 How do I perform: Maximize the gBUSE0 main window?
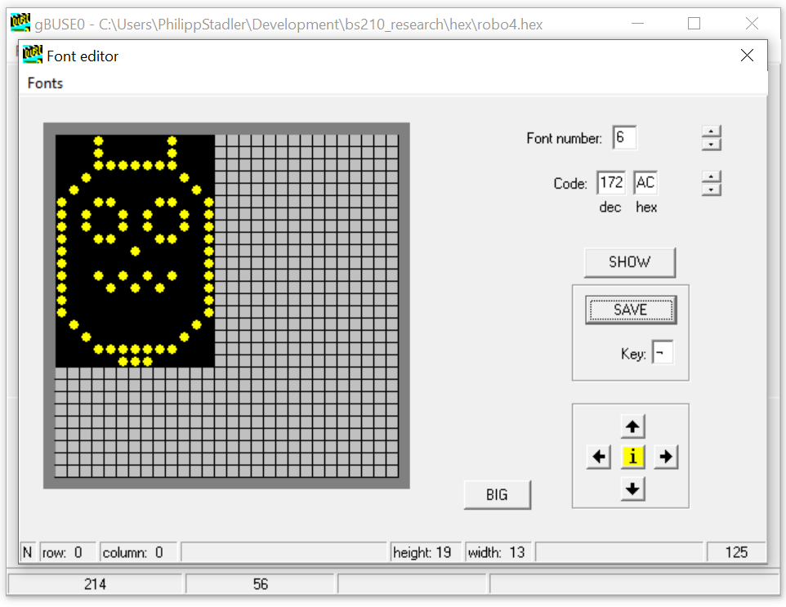pyautogui.click(x=694, y=23)
